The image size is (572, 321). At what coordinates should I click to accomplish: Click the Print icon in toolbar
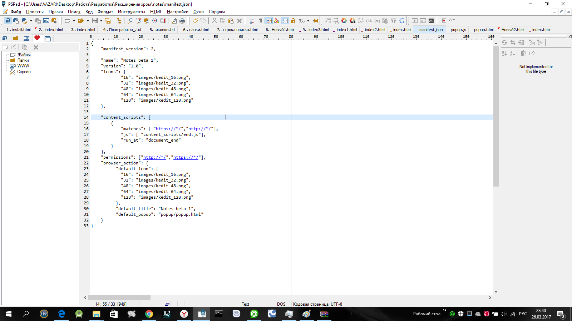click(182, 21)
